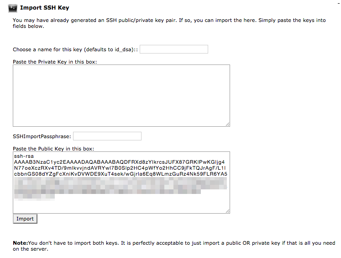This screenshot has width=341, height=258.
Task: Click the "ssh-rsa" text in the public key
Action: coord(23,156)
